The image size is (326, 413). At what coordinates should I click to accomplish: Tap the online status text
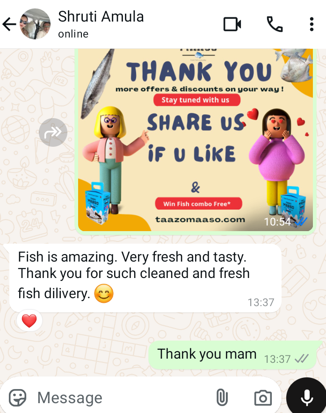click(73, 34)
